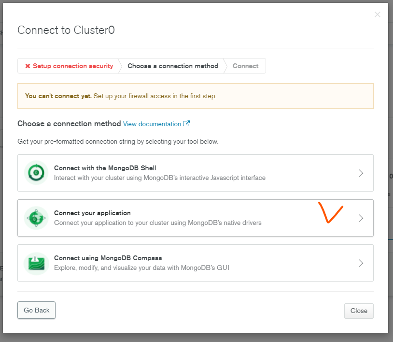Pick the Connect using MongoDB Compass title

pos(108,258)
